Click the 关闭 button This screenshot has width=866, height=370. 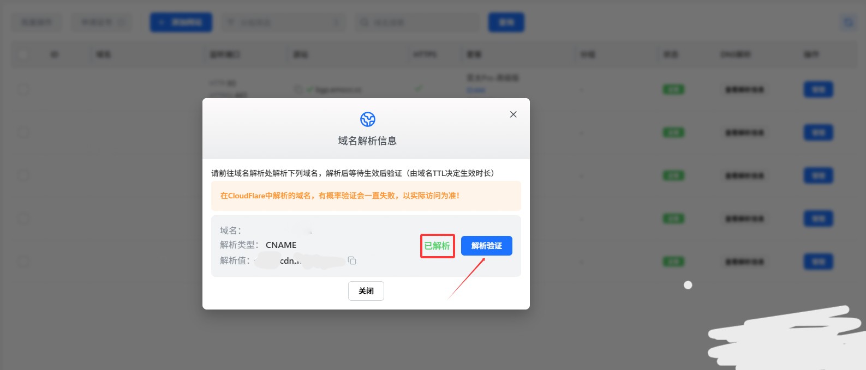366,291
